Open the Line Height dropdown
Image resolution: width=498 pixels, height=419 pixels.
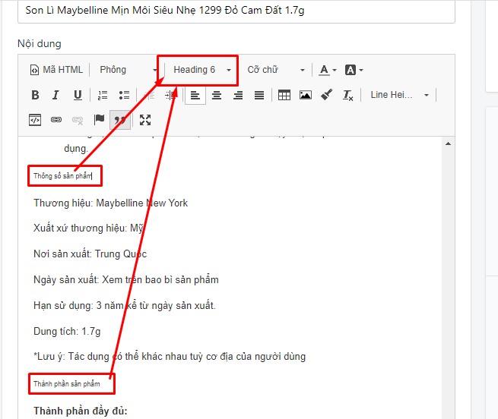400,95
